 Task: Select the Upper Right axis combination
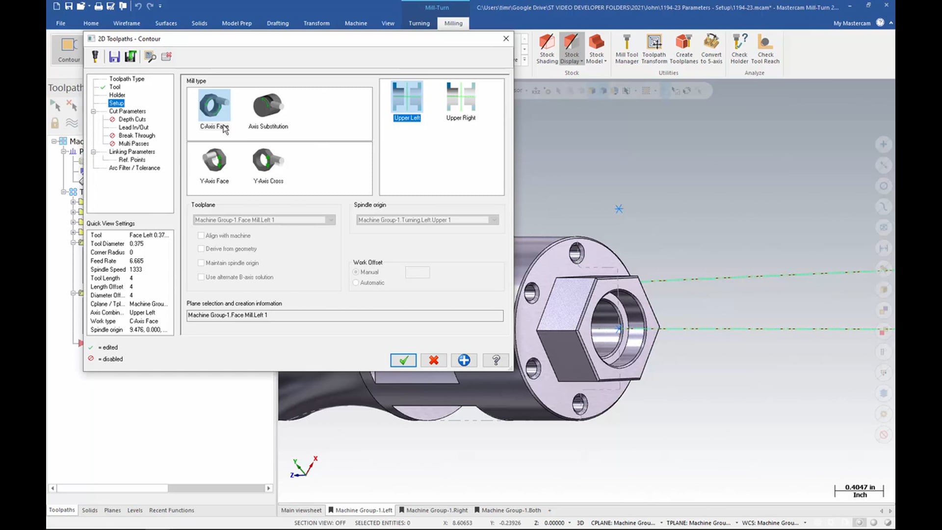coord(461,101)
